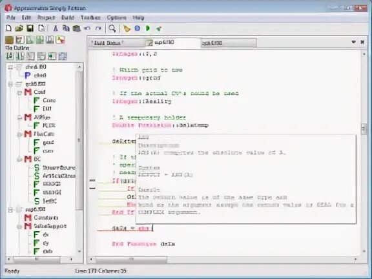
Task: Click the brown square panel icon above File Outline
Action: 10,40
